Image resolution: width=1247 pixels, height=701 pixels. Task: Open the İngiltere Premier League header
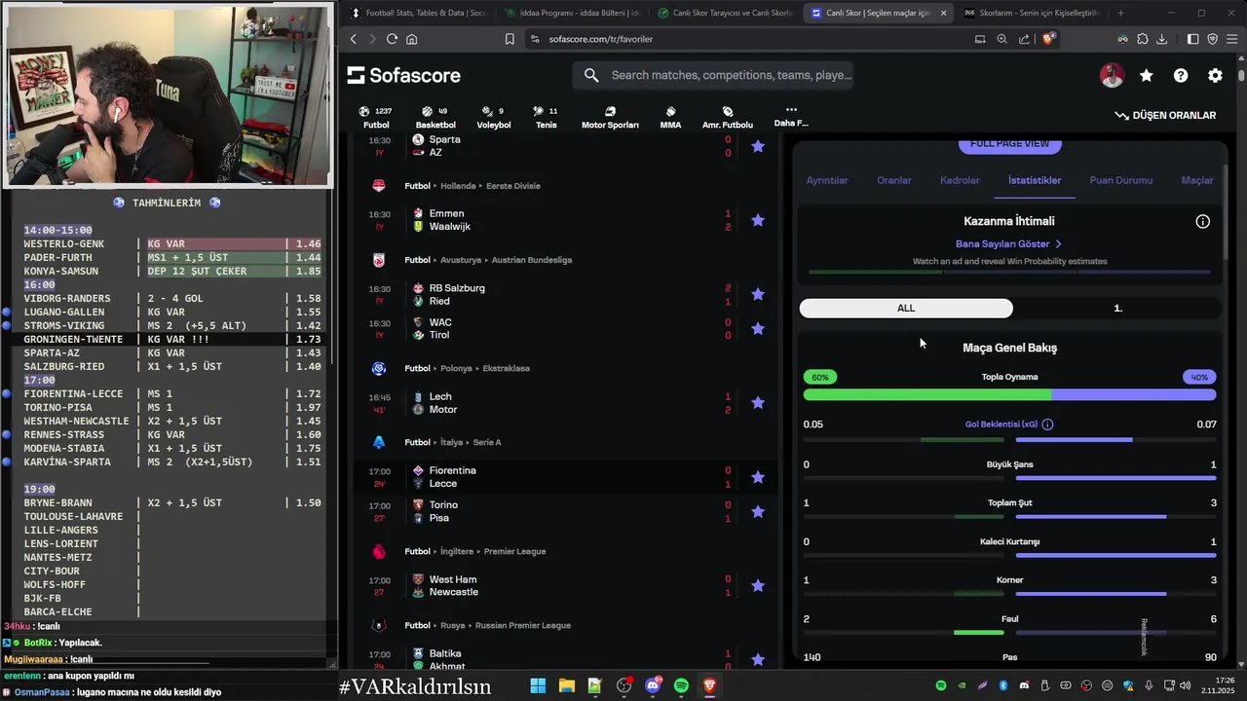(474, 551)
